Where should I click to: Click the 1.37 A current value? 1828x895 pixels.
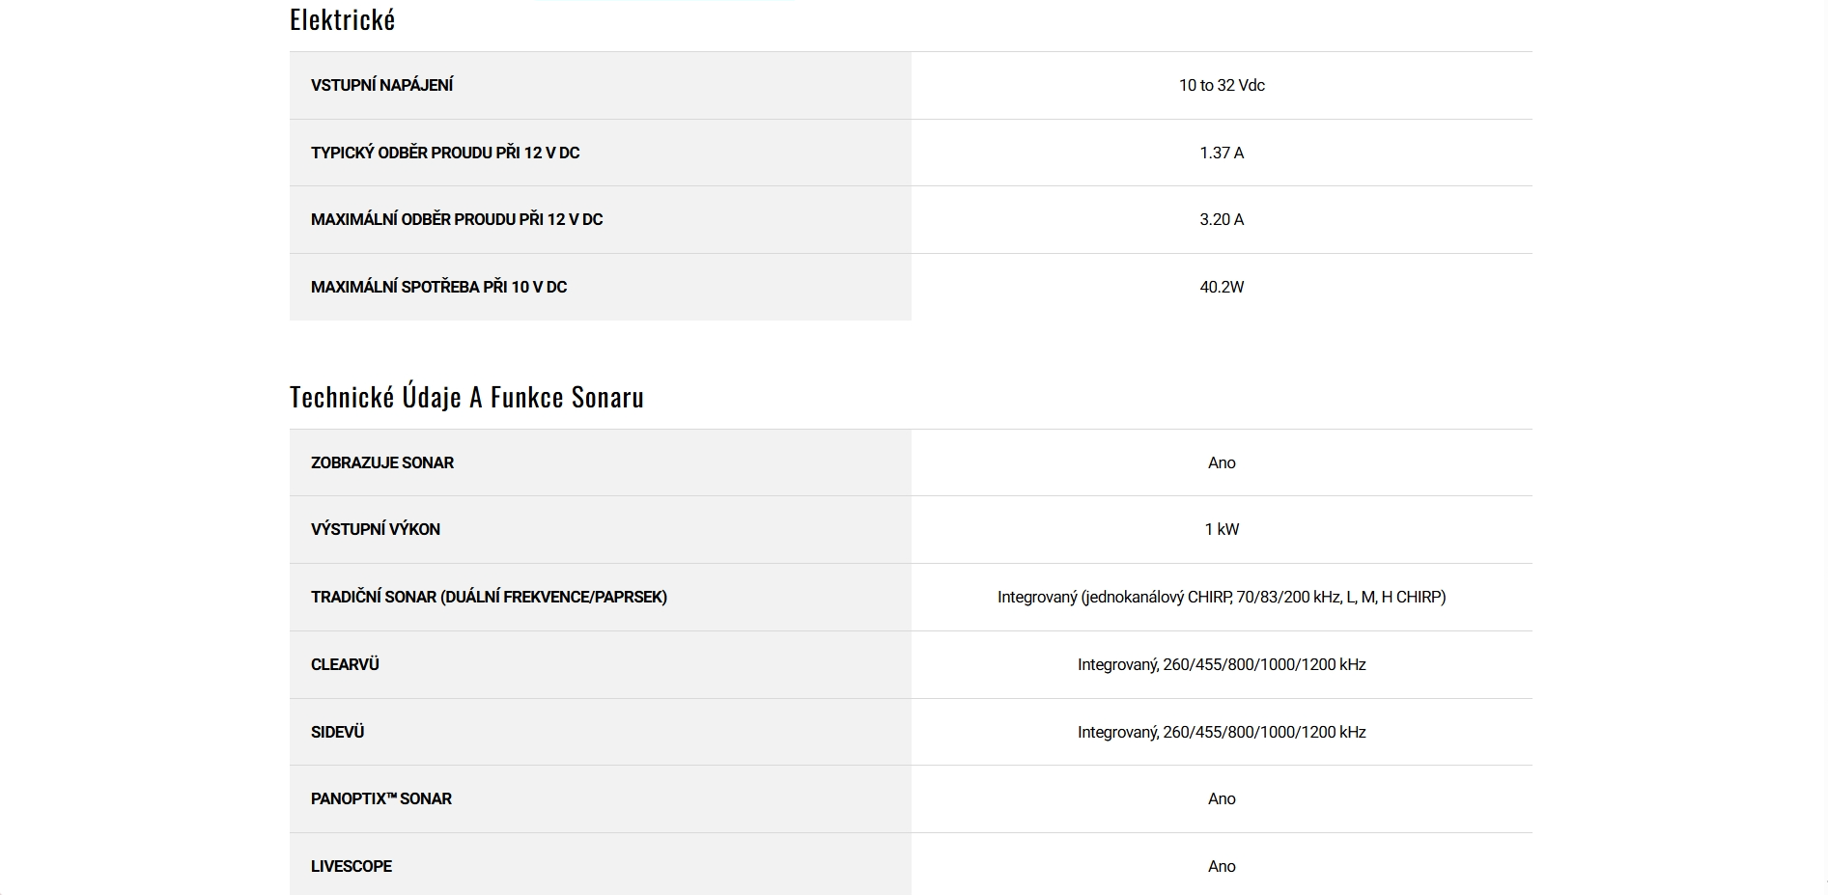click(x=1221, y=153)
